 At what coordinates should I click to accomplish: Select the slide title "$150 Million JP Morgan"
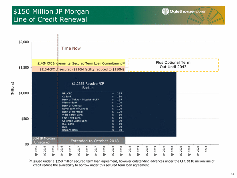tap(51, 11)
